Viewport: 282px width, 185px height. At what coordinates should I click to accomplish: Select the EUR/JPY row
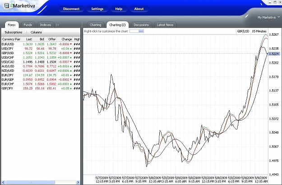[41, 75]
